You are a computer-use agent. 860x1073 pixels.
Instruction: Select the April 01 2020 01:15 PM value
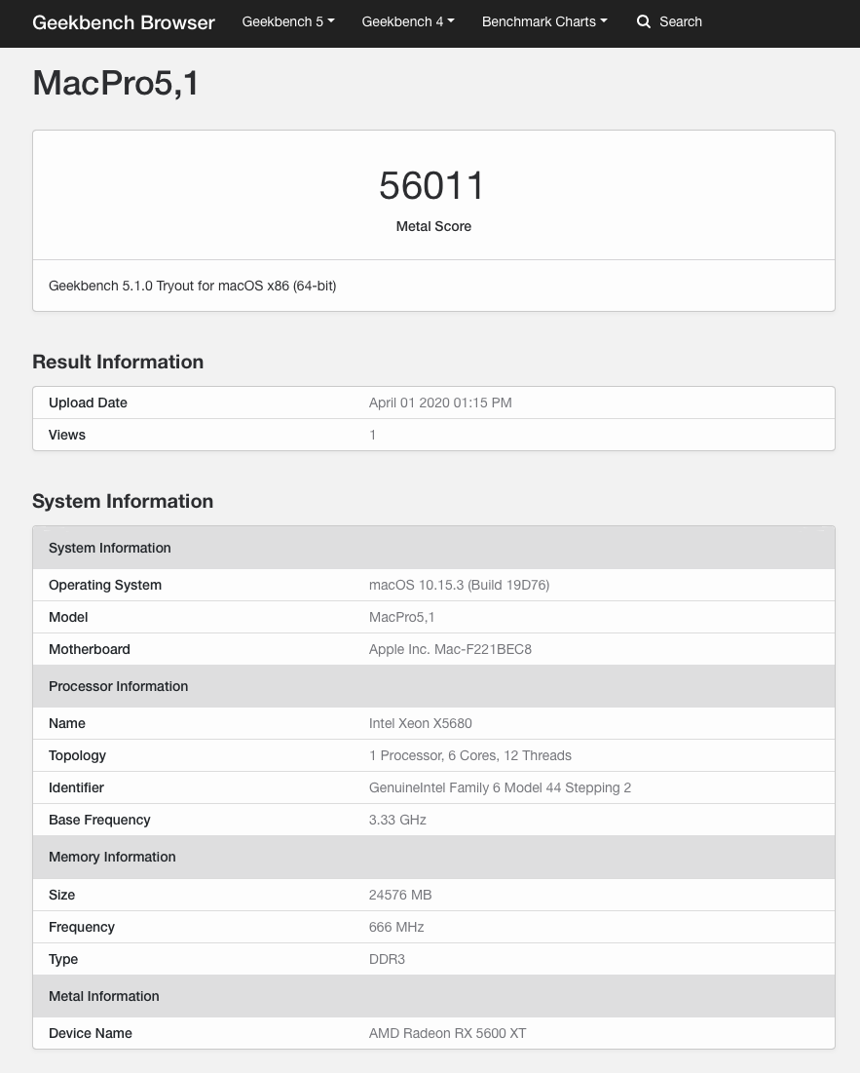(x=440, y=403)
